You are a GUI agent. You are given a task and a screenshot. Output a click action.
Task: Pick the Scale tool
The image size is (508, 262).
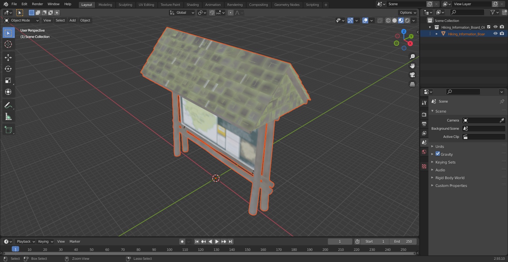pos(8,80)
